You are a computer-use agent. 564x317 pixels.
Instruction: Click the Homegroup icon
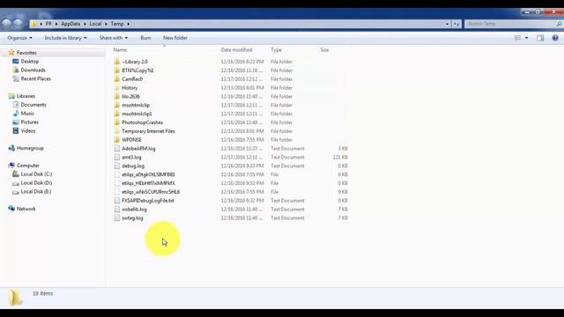(x=11, y=148)
